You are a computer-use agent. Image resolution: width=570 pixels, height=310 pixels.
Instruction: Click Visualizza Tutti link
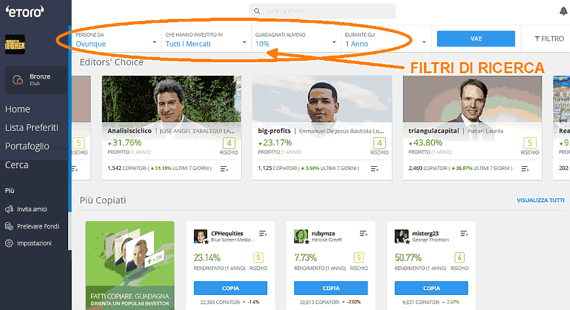[540, 200]
